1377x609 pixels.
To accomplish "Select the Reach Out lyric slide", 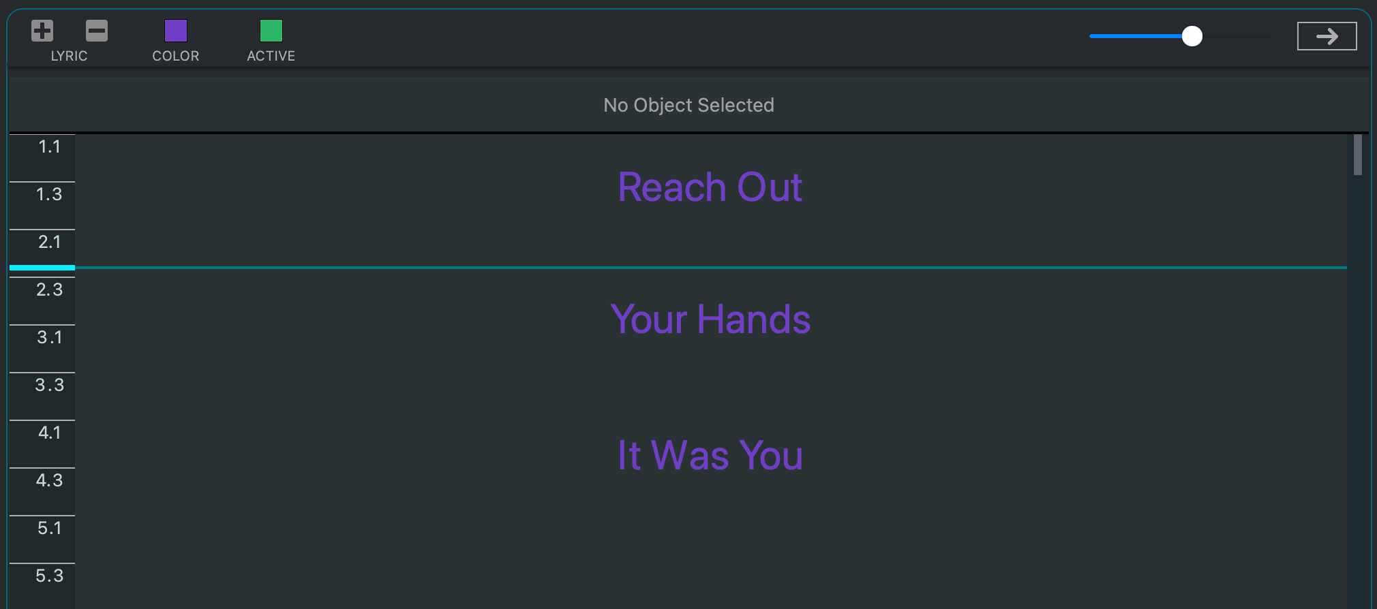I will [710, 187].
